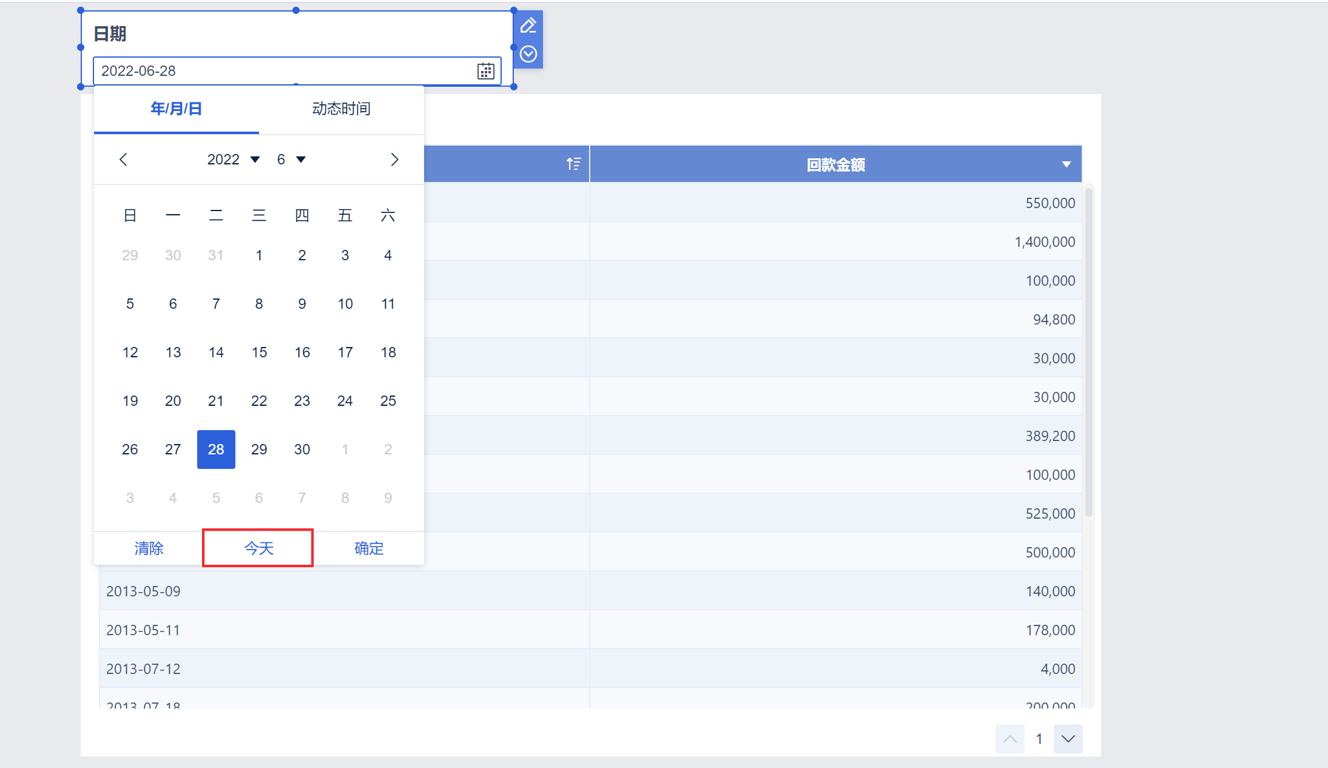This screenshot has height=768, width=1328.
Task: Click the calendar icon in date field
Action: pyautogui.click(x=485, y=71)
